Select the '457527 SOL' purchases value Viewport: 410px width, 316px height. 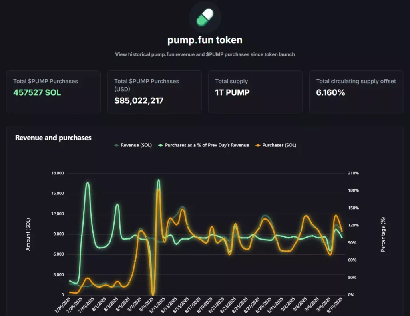click(x=37, y=92)
